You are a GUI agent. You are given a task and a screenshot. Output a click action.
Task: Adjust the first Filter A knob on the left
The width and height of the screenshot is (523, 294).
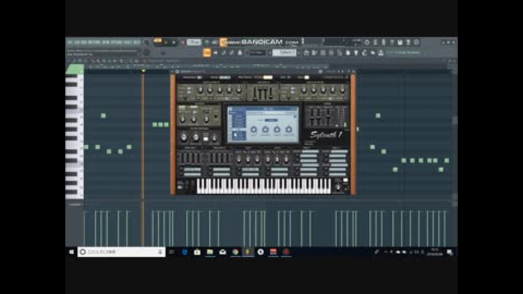pyautogui.click(x=183, y=119)
